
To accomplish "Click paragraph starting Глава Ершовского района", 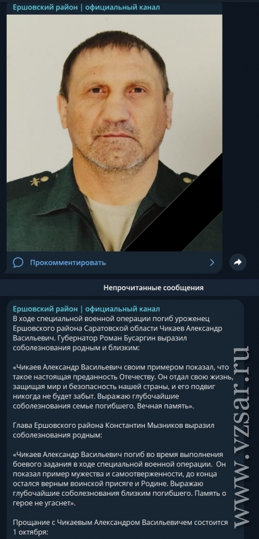I will point(113,430).
